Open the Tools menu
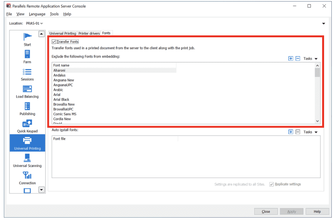 tap(54, 14)
